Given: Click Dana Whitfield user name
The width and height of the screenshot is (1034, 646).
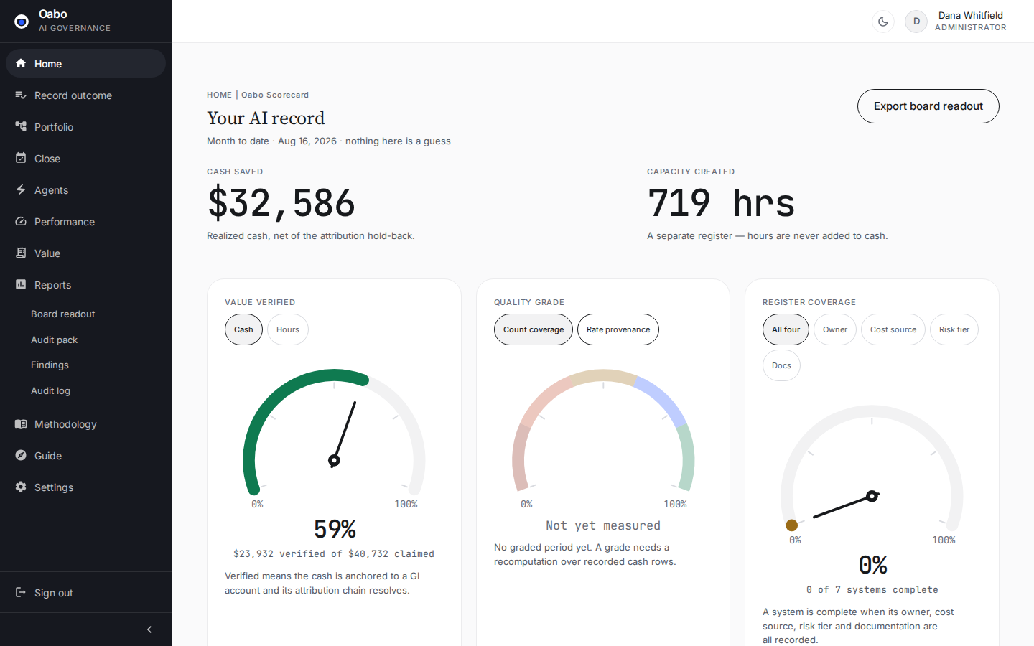Looking at the screenshot, I should coord(971,15).
